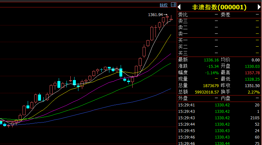Viewport: 262px width, 145px height.
Task: Select the 买二 order row
Action: [219, 47]
